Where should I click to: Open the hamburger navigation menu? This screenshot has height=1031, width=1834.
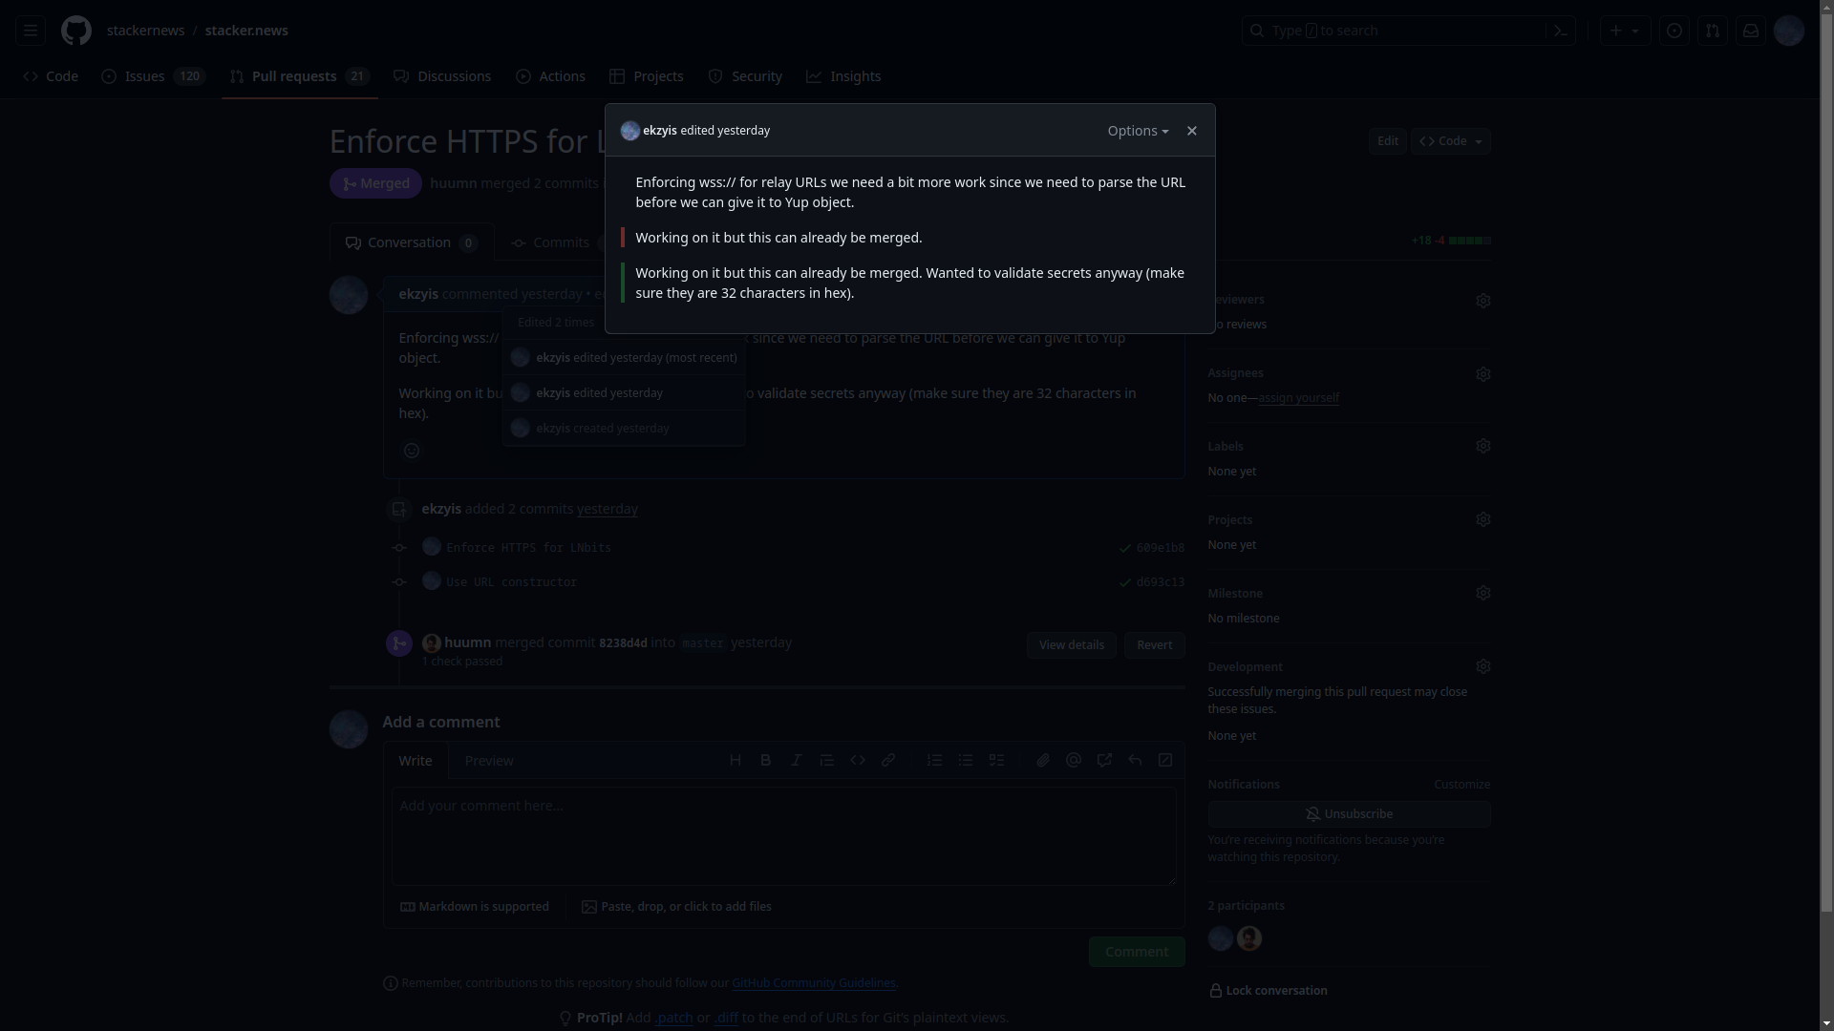(31, 31)
